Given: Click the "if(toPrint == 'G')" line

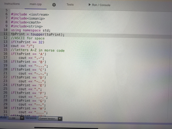Looking at the screenshot, I should pos(28,101).
